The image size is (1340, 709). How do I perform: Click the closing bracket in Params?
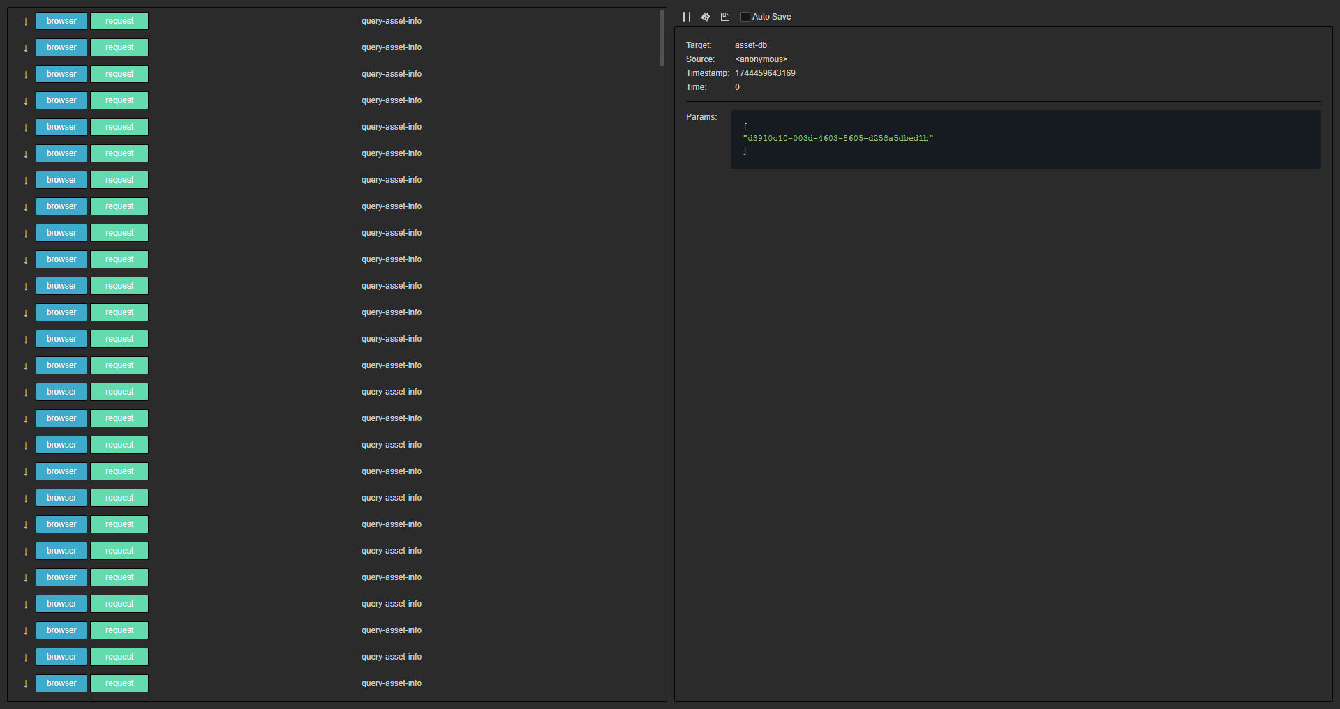[x=745, y=151]
